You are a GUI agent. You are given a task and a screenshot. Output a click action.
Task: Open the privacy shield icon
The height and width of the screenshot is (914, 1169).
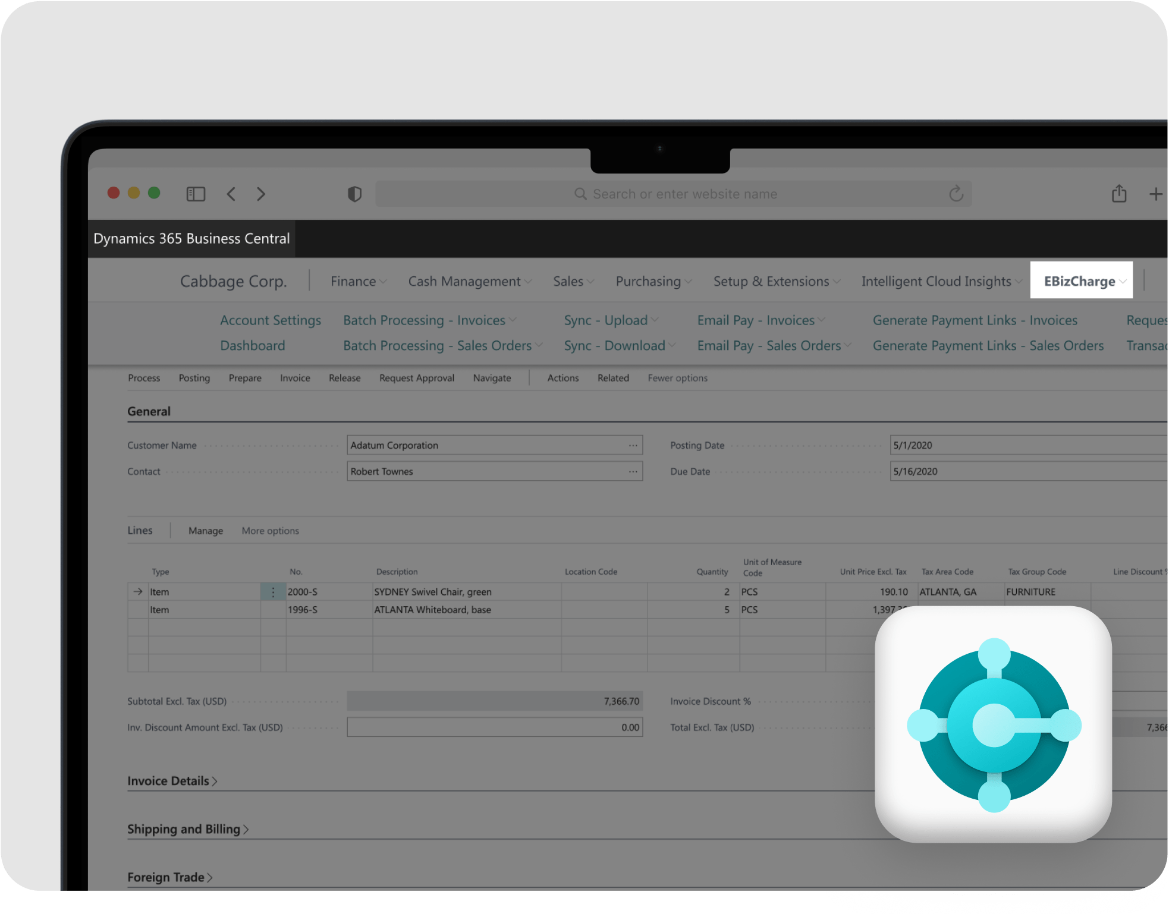tap(354, 194)
